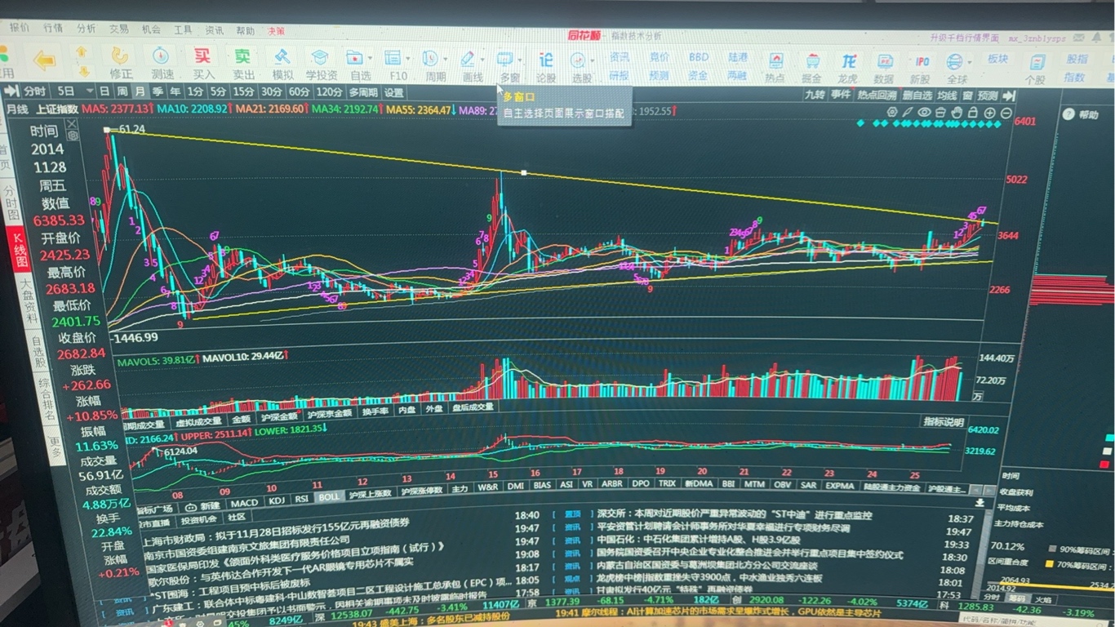The width and height of the screenshot is (1115, 627).
Task: Click the 设置 settings button
Action: (395, 92)
